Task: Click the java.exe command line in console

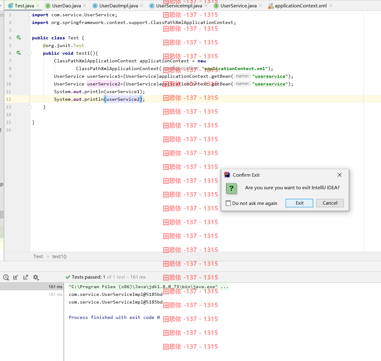Action: pos(143,287)
